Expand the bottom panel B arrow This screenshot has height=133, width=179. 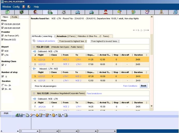(x=38, y=131)
